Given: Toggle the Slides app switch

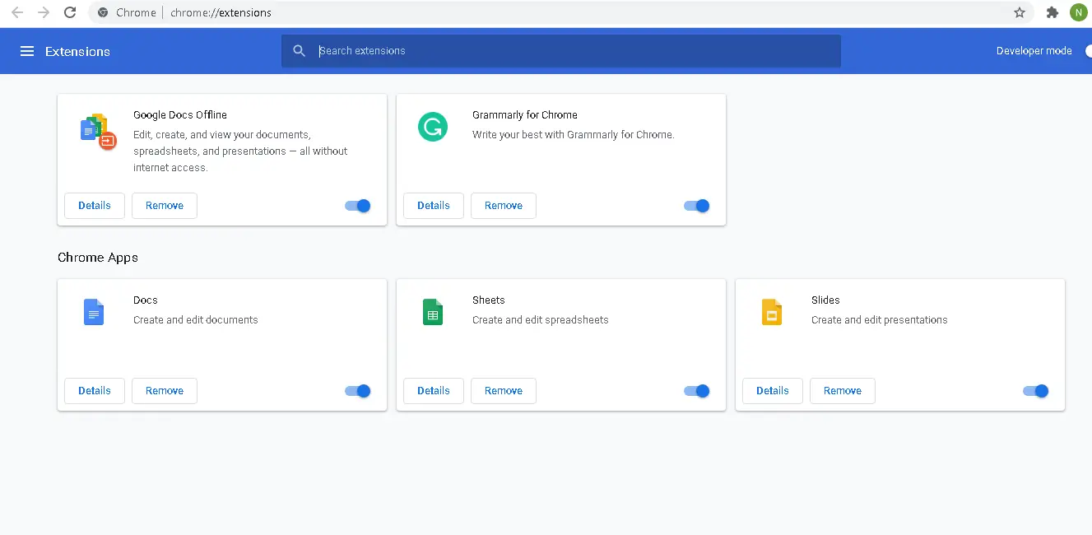Looking at the screenshot, I should click(1035, 391).
